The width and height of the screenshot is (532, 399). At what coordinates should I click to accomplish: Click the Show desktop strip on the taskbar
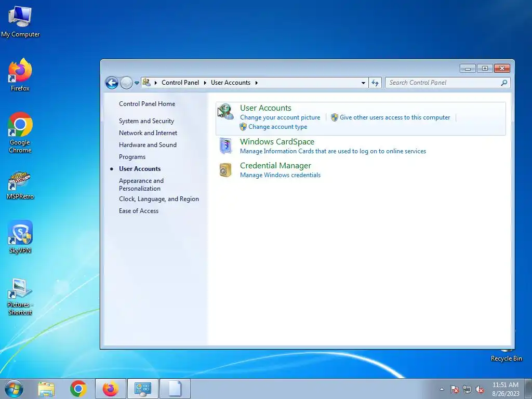pos(528,389)
